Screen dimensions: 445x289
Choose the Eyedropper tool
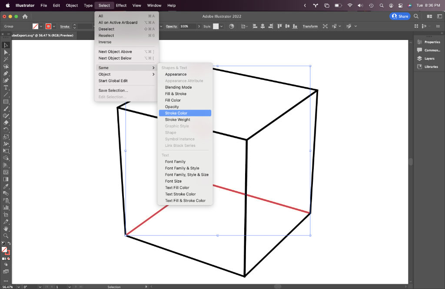6,186
